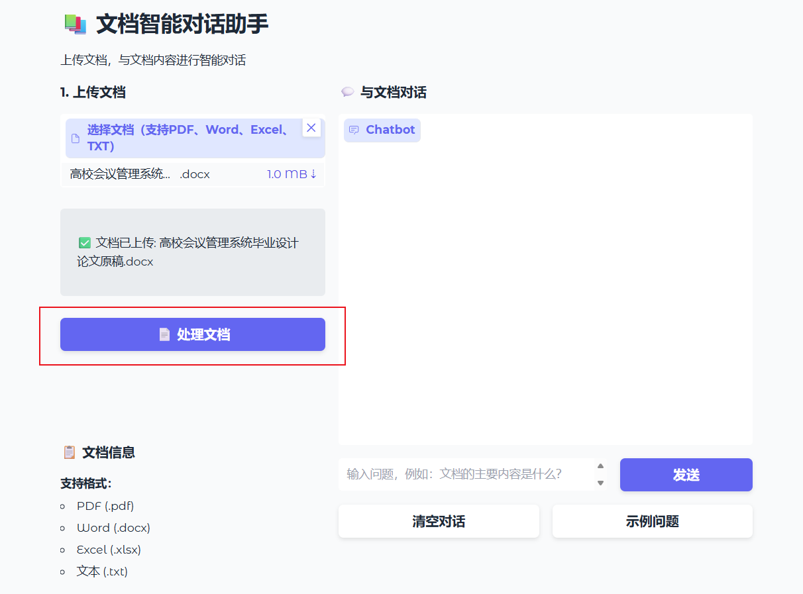
Task: Click the 高校会议管理系统 .docx file entry
Action: coord(166,173)
